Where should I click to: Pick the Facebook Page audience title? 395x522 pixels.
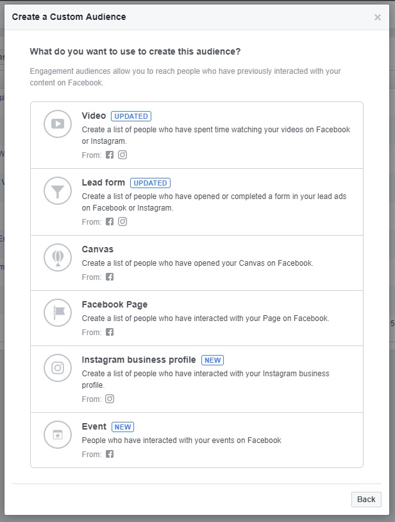[115, 304]
